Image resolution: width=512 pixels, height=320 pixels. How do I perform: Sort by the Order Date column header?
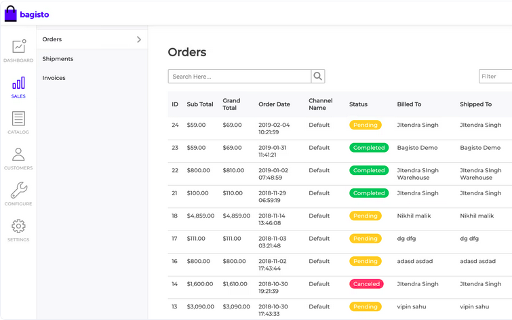pos(274,104)
